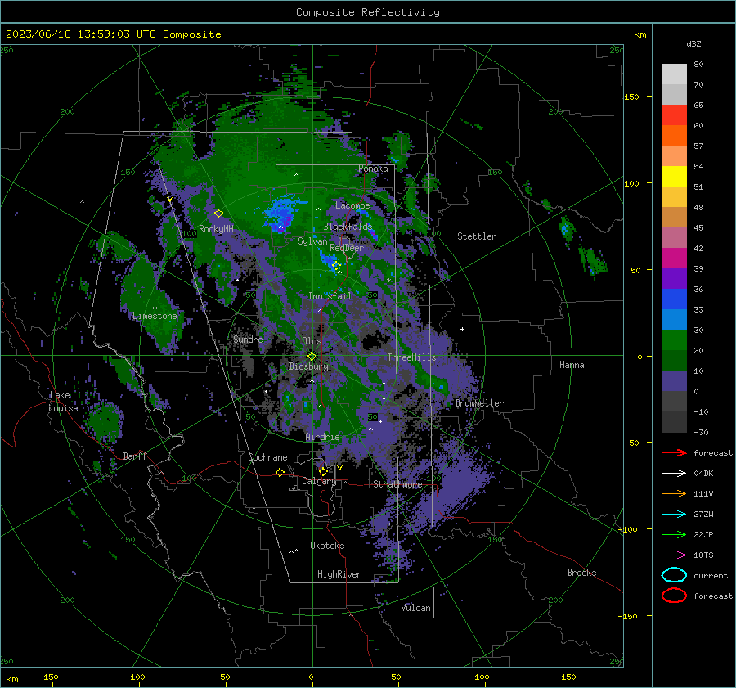Click the Airdrie city label
Image resolution: width=736 pixels, height=688 pixels.
coord(322,437)
